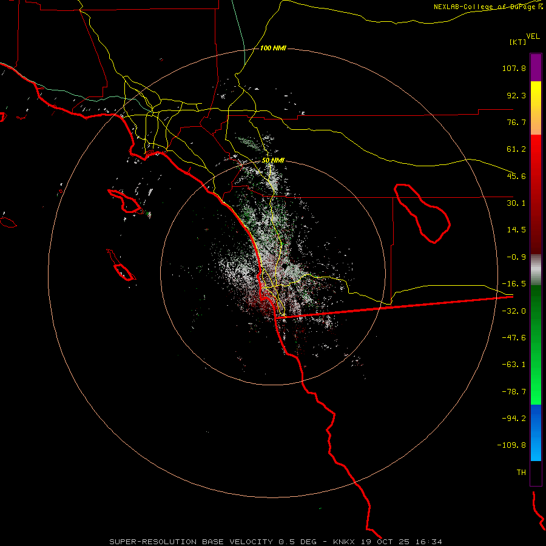Click the 16:34 timestamp in the caption
The height and width of the screenshot is (546, 546).
pyautogui.click(x=429, y=542)
